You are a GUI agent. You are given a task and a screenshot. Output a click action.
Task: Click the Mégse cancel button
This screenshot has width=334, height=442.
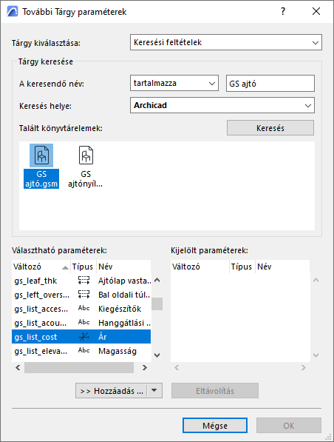pos(215,426)
